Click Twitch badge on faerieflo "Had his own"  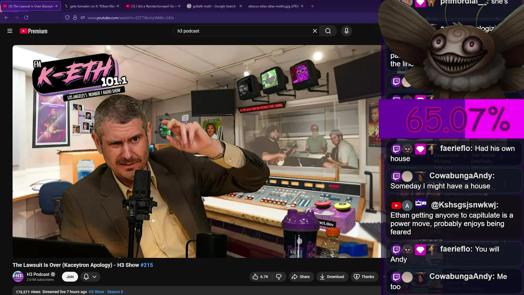(396, 149)
